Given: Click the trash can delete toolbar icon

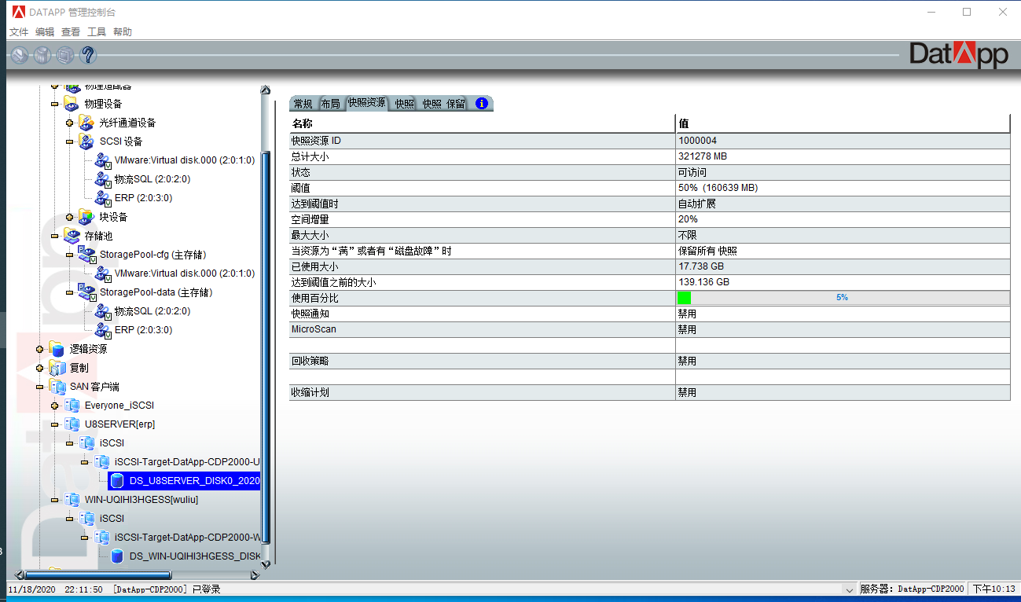Looking at the screenshot, I should (42, 55).
